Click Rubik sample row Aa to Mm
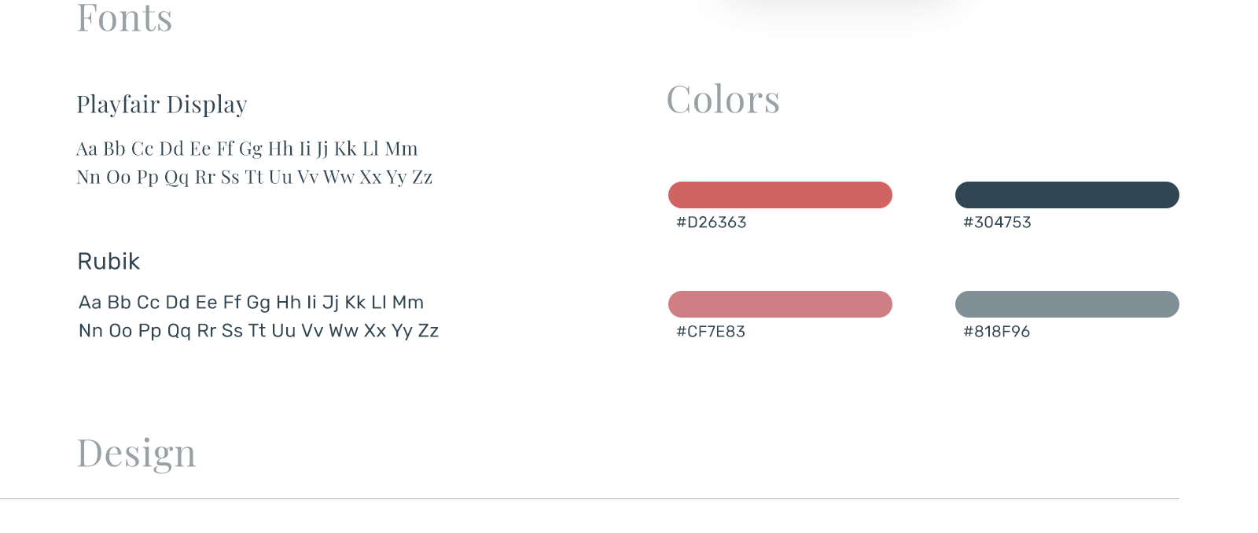 tap(251, 303)
